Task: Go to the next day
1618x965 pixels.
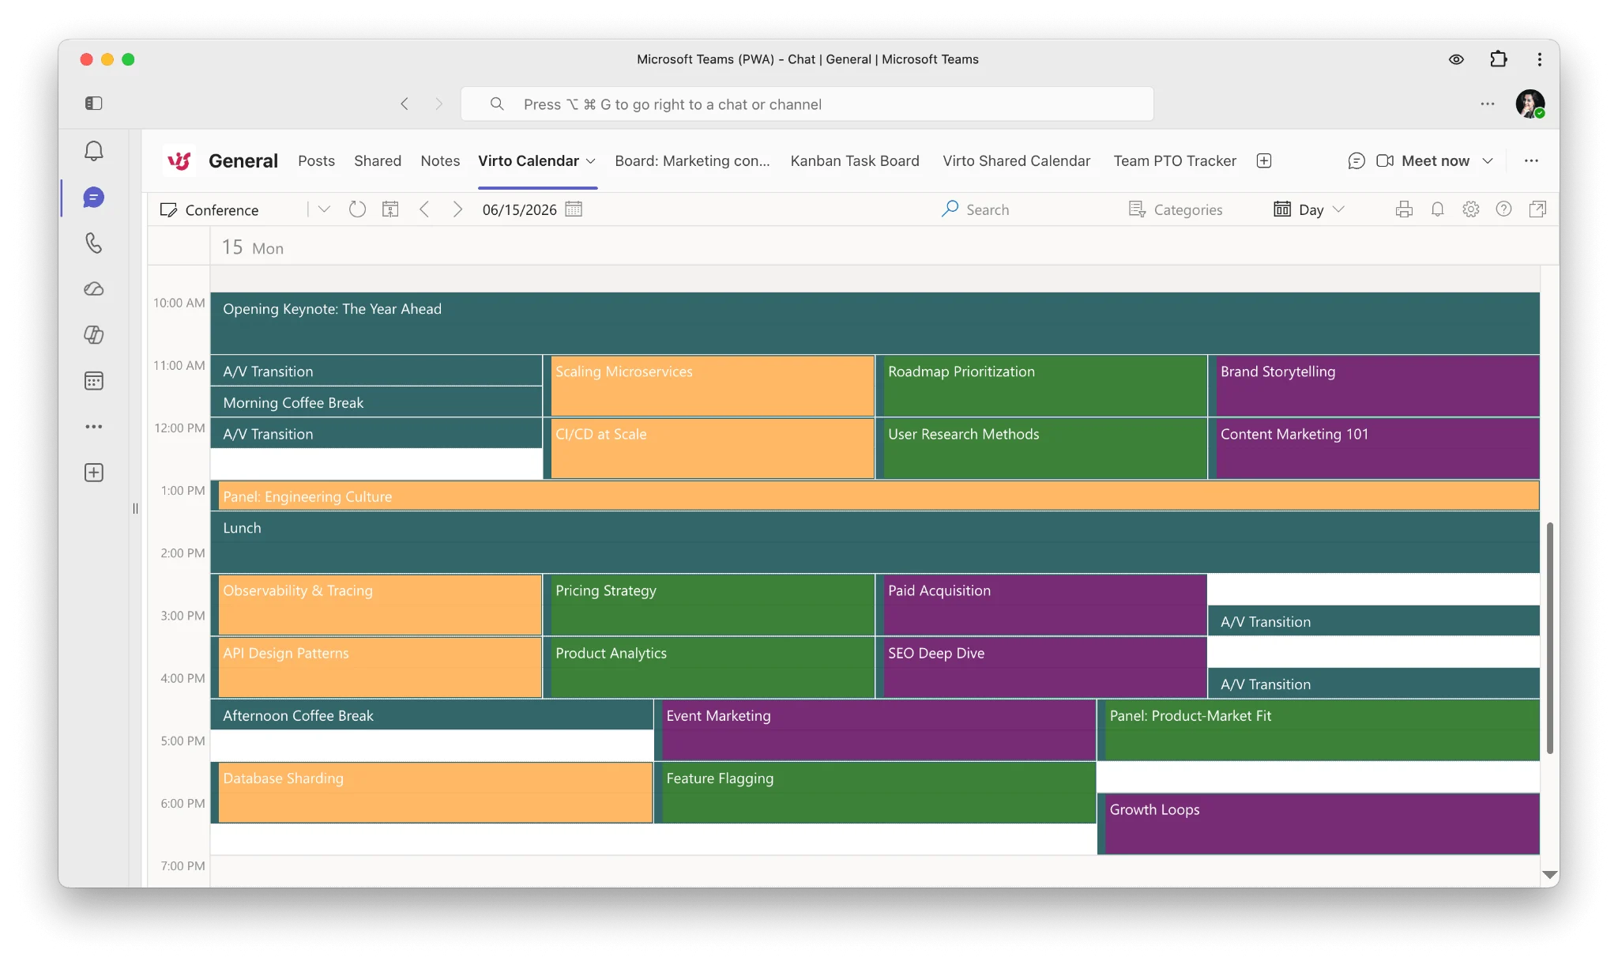Action: (x=457, y=209)
